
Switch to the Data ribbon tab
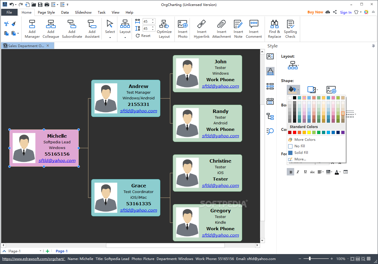click(x=65, y=12)
